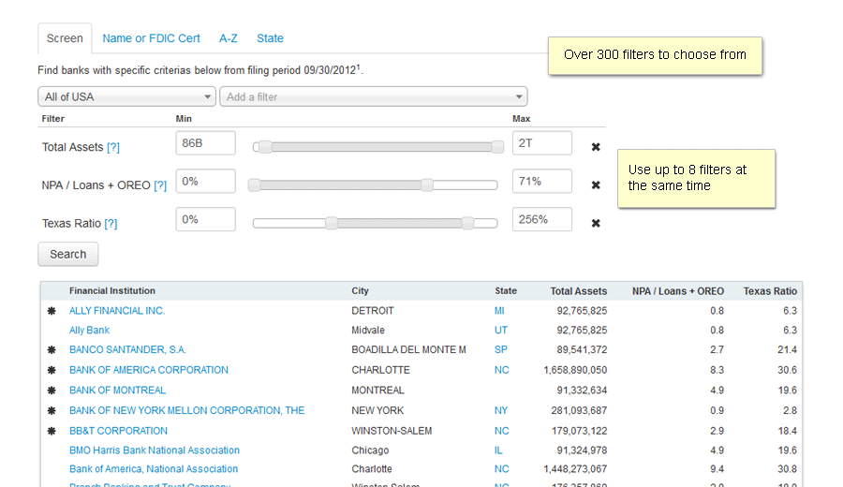Remove the NPA / Loans + OREO filter

click(596, 185)
